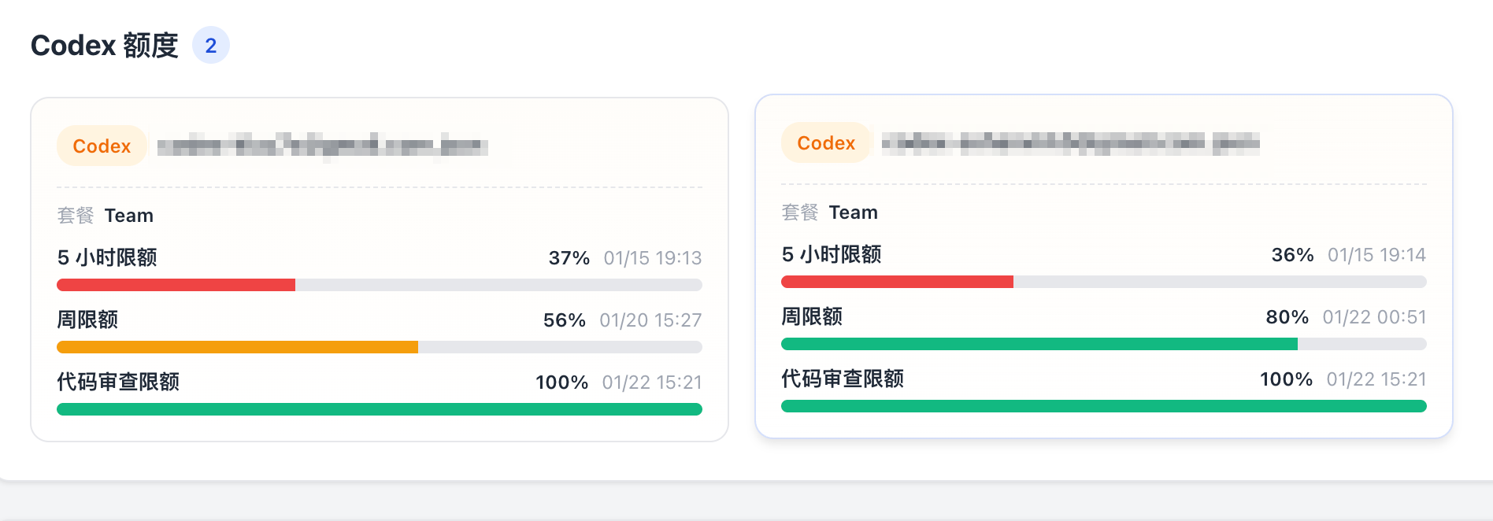Select the blurred account filename in left card
1493x521 pixels.
[323, 146]
